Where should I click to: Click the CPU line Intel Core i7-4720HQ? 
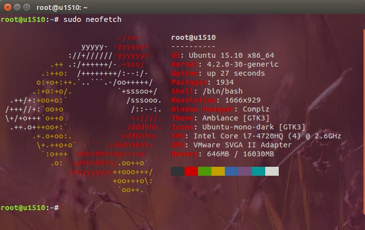(256, 136)
